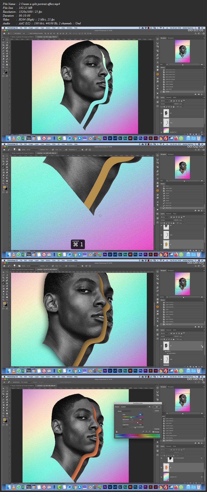Image resolution: width=207 pixels, height=492 pixels.
Task: Open preset gear options in Hue/Saturation dialog
Action: [x=150, y=407]
